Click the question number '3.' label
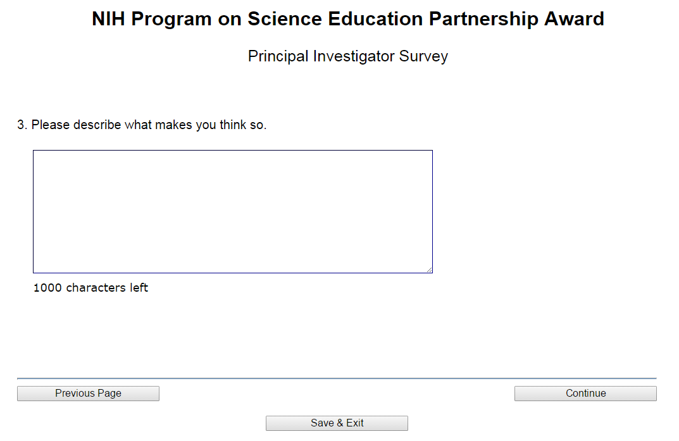 [22, 125]
